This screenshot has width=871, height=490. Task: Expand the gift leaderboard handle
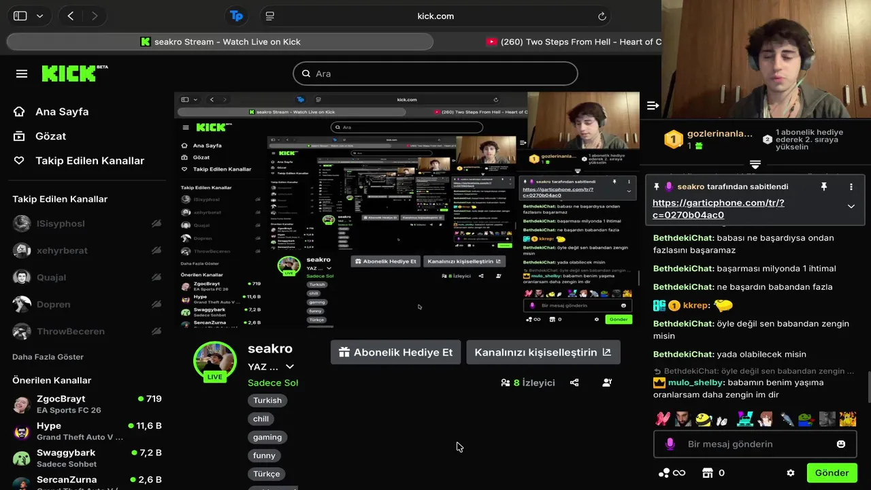[755, 165]
